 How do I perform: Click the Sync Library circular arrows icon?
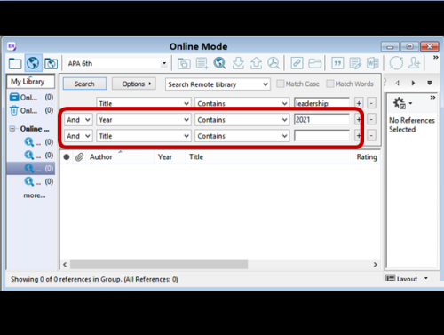(x=396, y=63)
